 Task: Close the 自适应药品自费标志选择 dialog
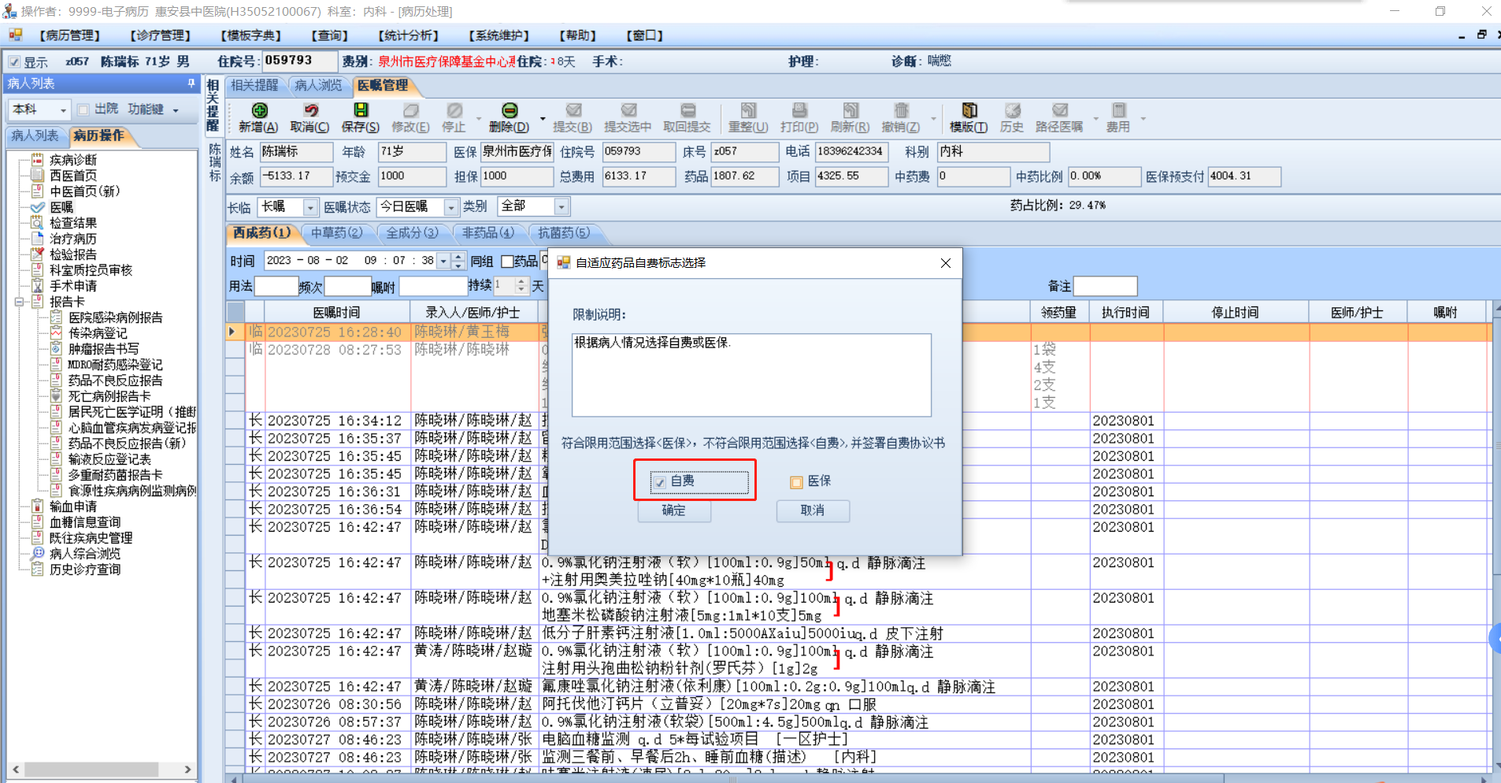point(946,263)
